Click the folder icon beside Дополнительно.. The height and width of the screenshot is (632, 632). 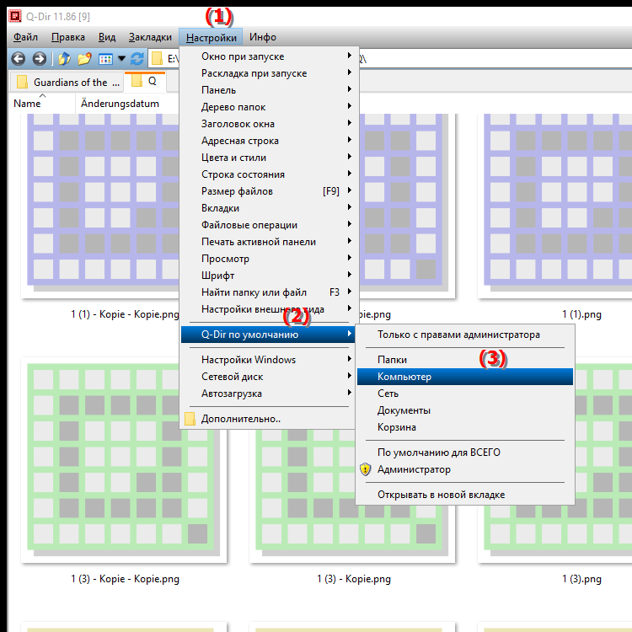coord(190,419)
